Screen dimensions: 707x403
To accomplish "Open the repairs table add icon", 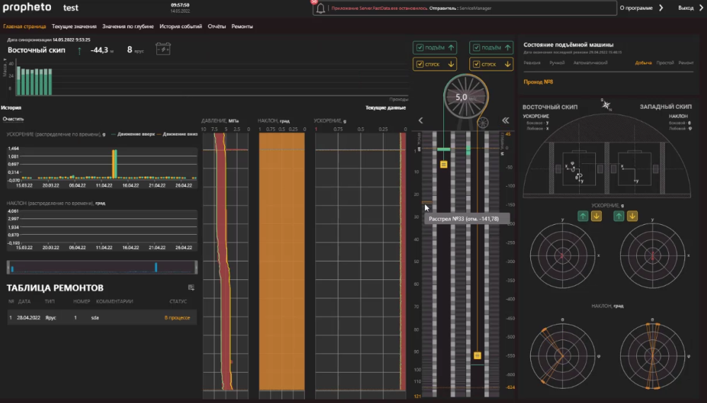I will click(191, 288).
